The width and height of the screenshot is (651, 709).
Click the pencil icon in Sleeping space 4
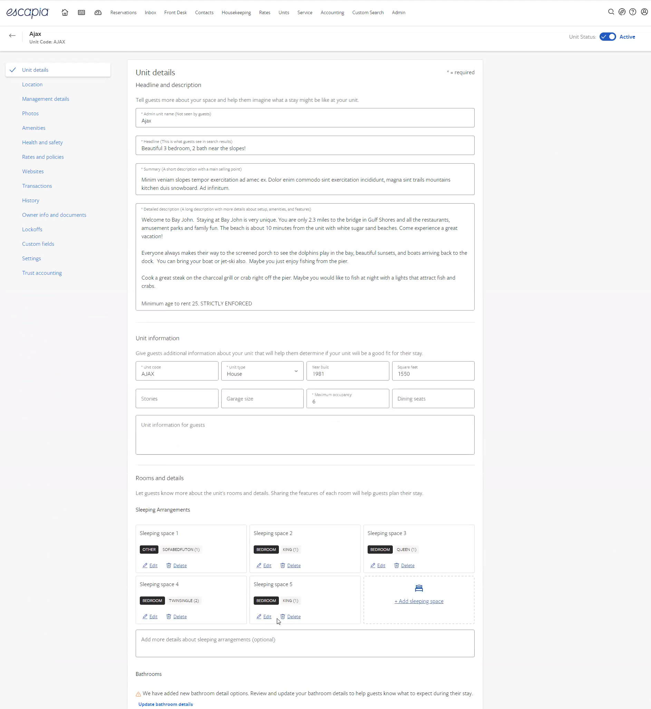(145, 616)
